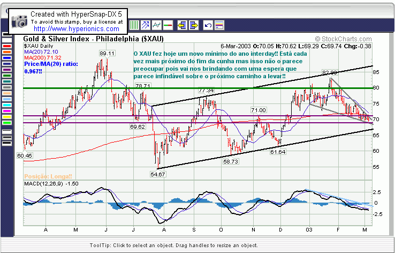Select the purple color swatch
Image resolution: width=395 pixels, height=253 pixels.
(x=7, y=70)
